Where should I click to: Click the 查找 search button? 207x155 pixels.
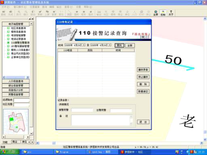[119, 46]
